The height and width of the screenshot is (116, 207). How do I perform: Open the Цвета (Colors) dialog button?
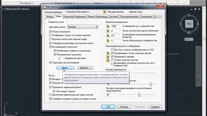[x=65, y=68]
